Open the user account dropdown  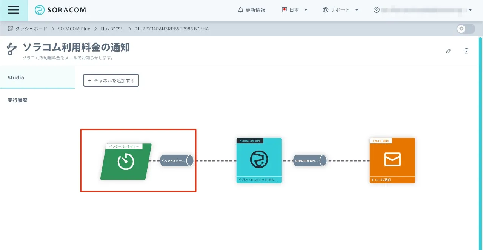(423, 10)
